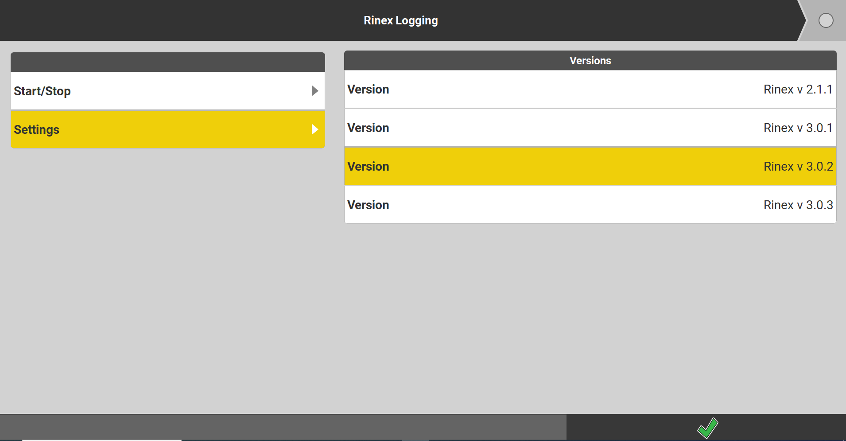Expand Start/Stop using its arrow
The height and width of the screenshot is (441, 846).
[x=314, y=91]
